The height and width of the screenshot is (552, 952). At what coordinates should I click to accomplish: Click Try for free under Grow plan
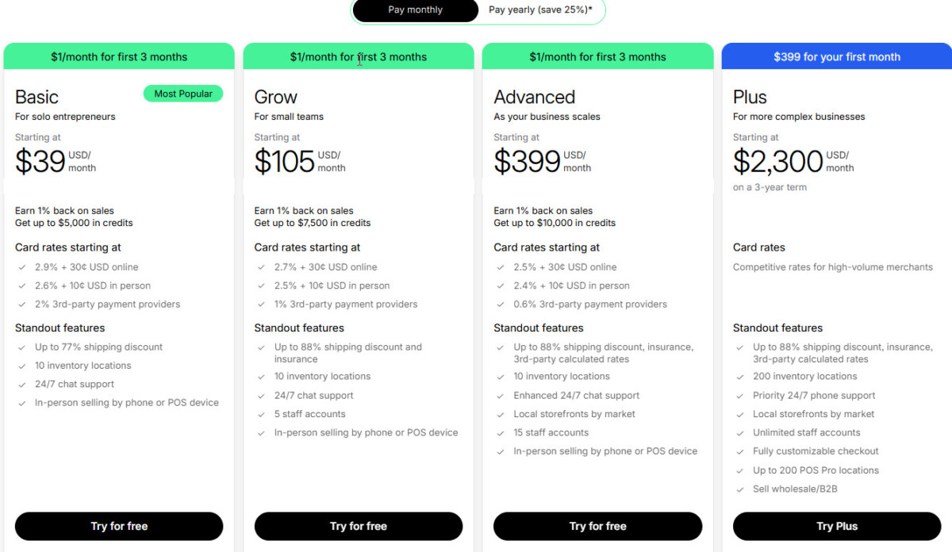click(359, 526)
